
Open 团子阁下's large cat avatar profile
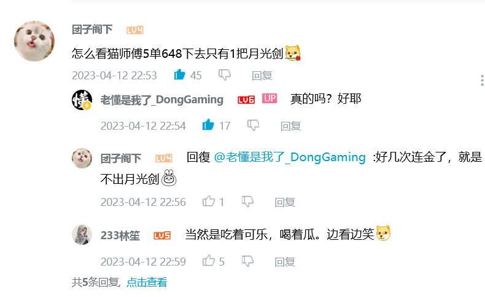34,41
